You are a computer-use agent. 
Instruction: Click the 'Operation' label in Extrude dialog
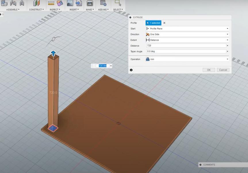[135, 59]
